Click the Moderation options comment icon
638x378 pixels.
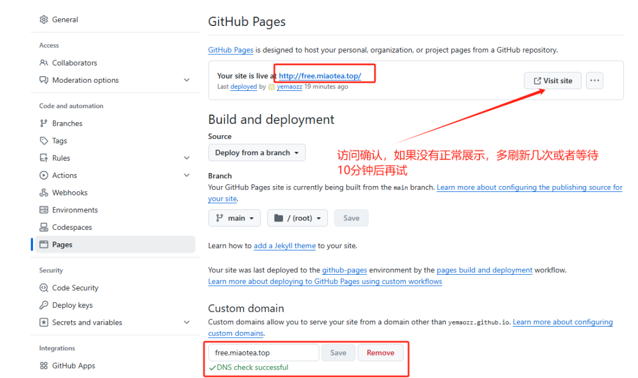44,80
